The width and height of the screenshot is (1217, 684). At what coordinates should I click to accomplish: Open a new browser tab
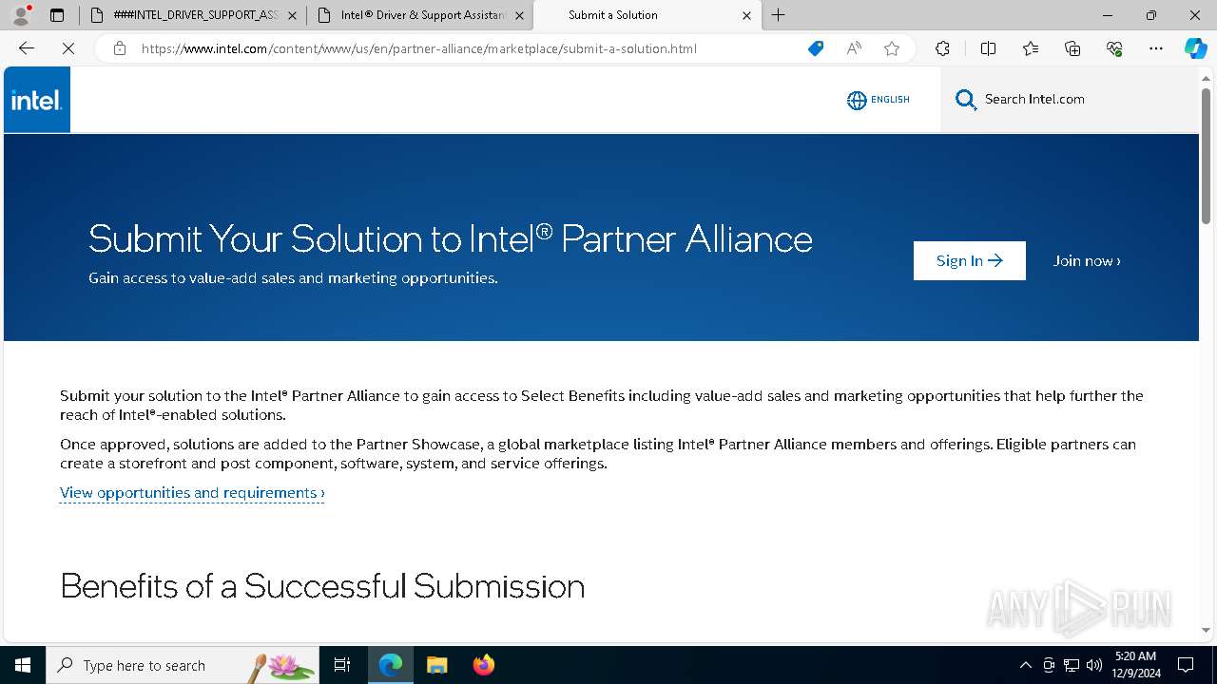pyautogui.click(x=779, y=15)
